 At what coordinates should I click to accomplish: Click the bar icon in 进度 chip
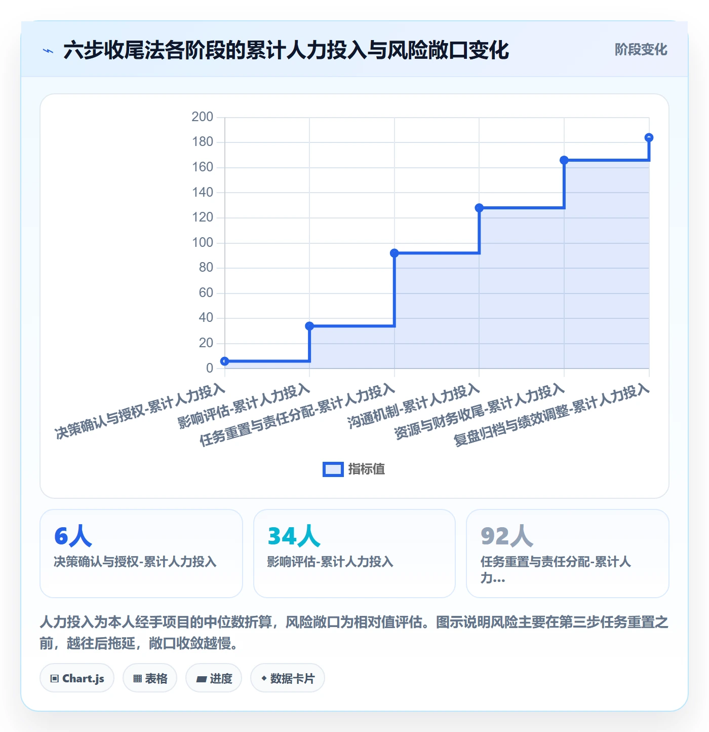[201, 679]
